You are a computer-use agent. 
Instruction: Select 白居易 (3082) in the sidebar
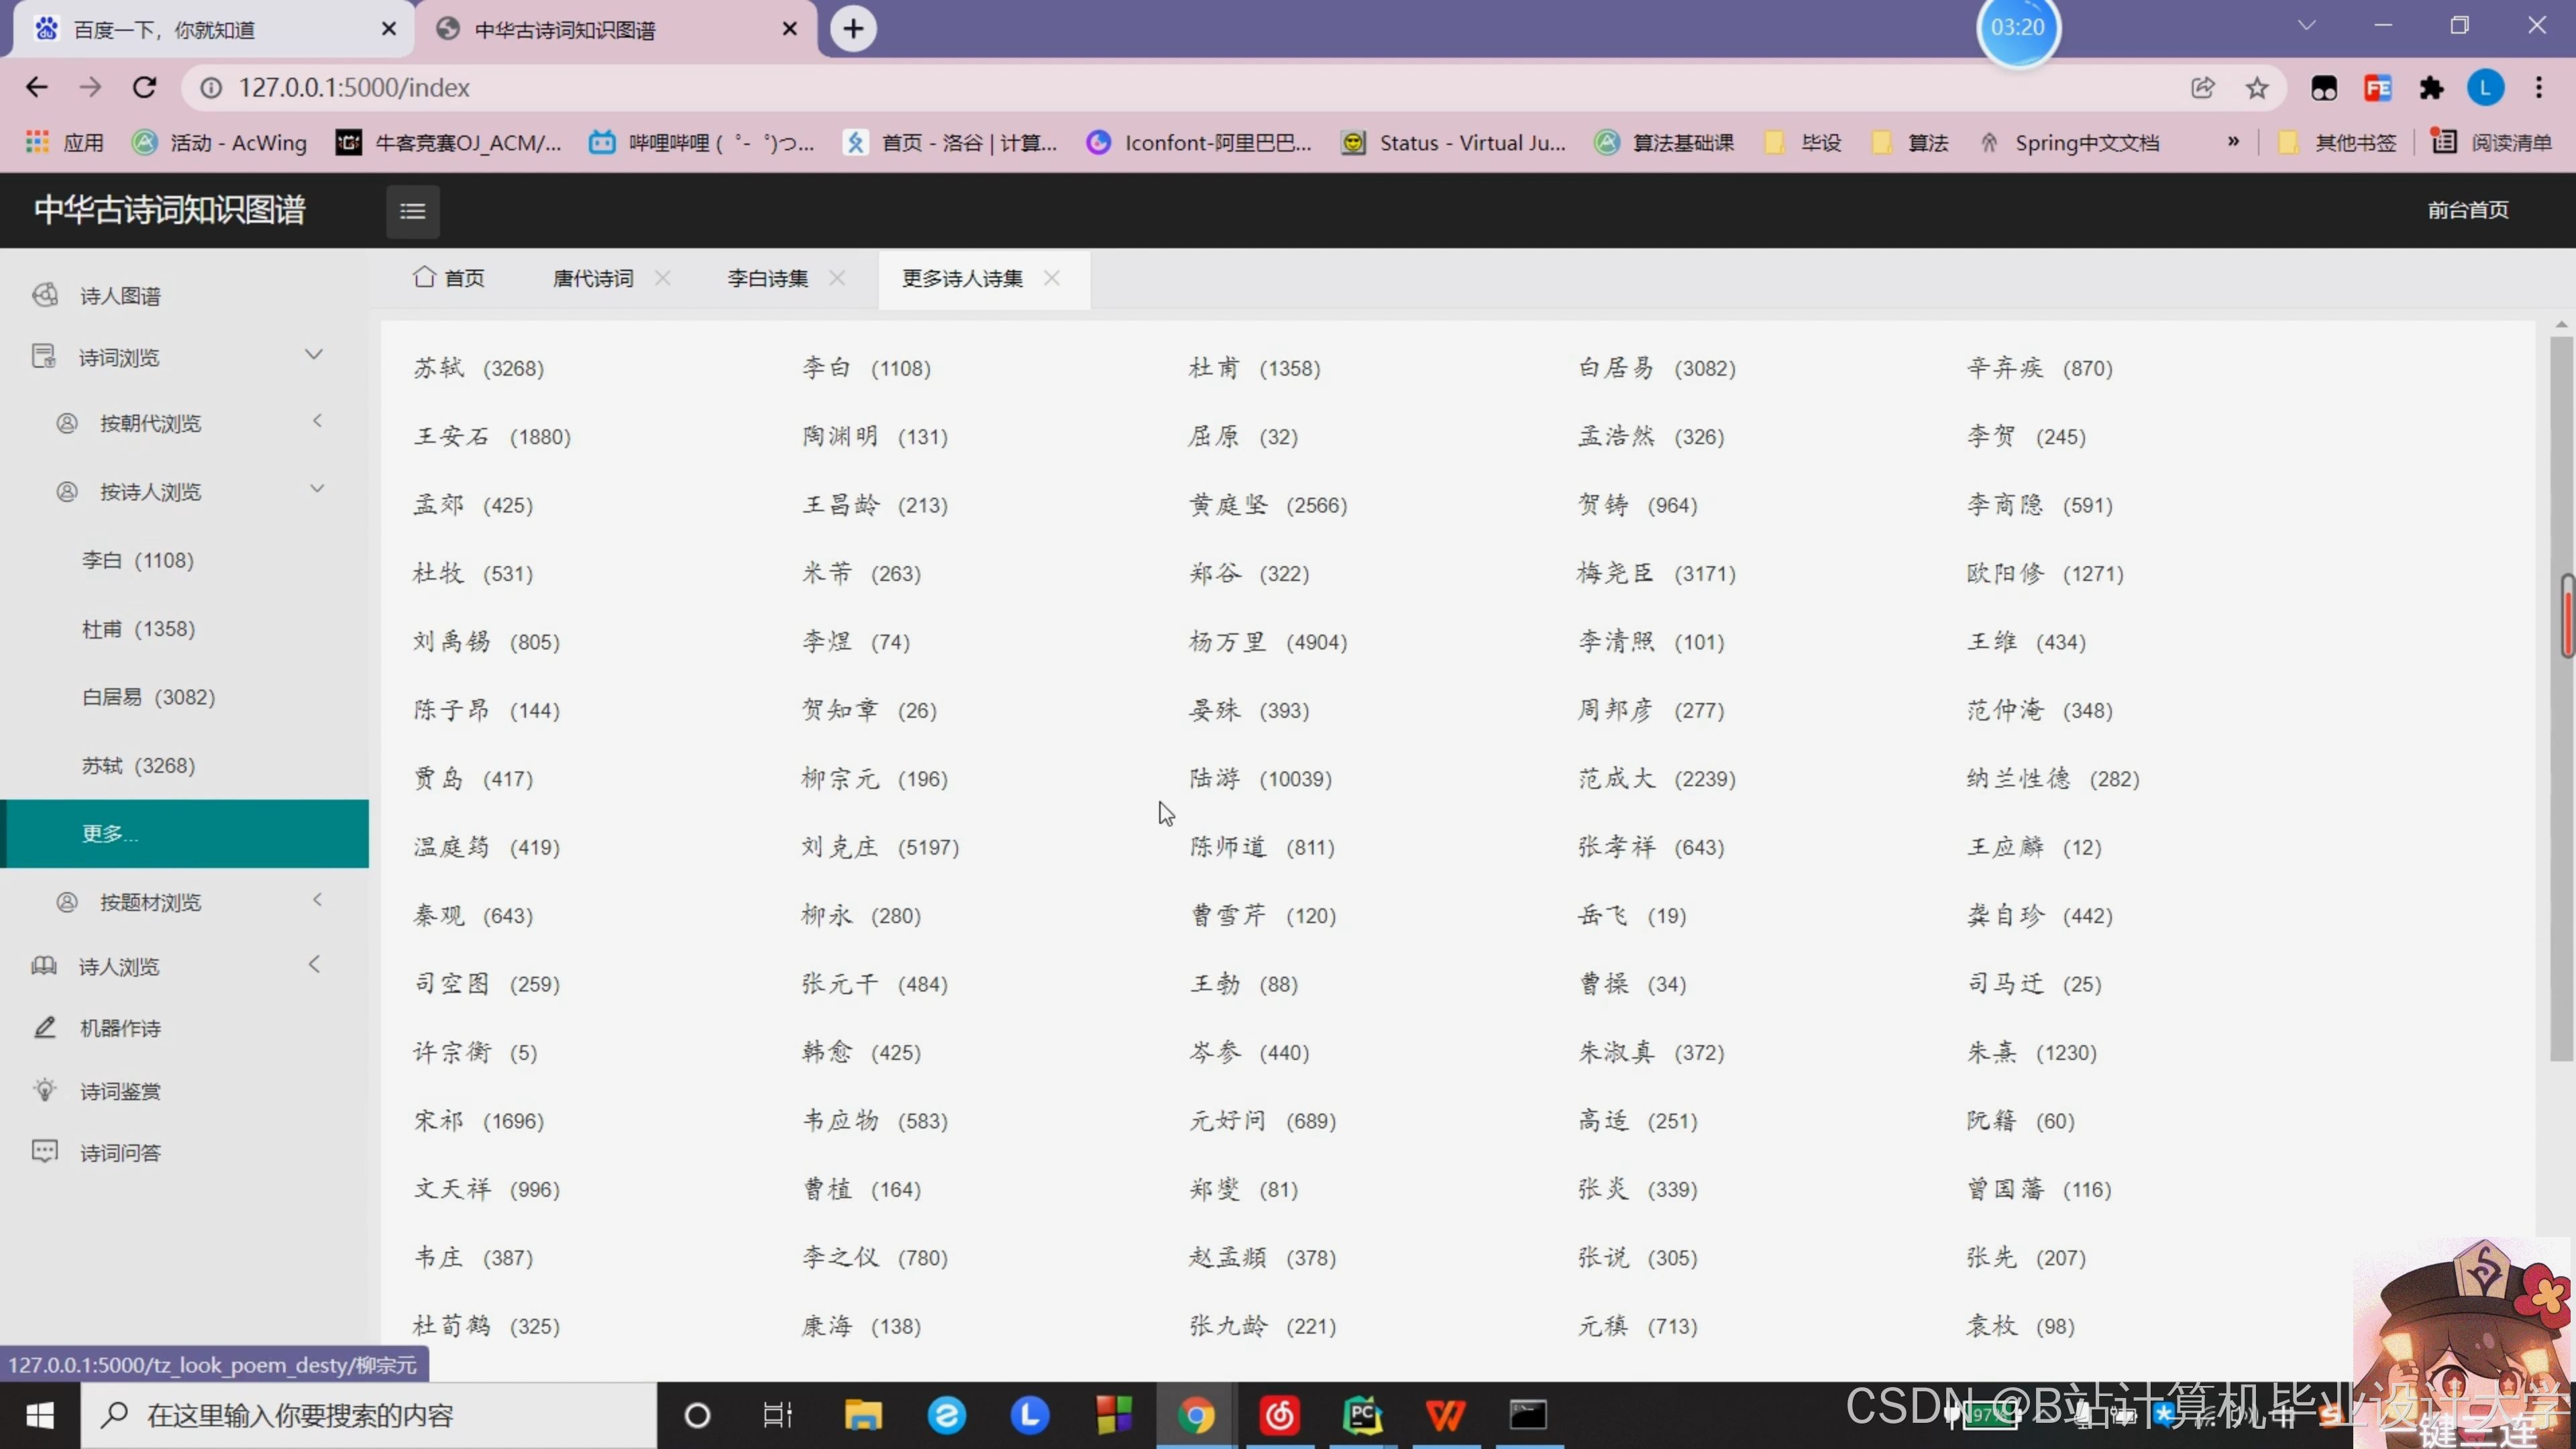tap(148, 697)
